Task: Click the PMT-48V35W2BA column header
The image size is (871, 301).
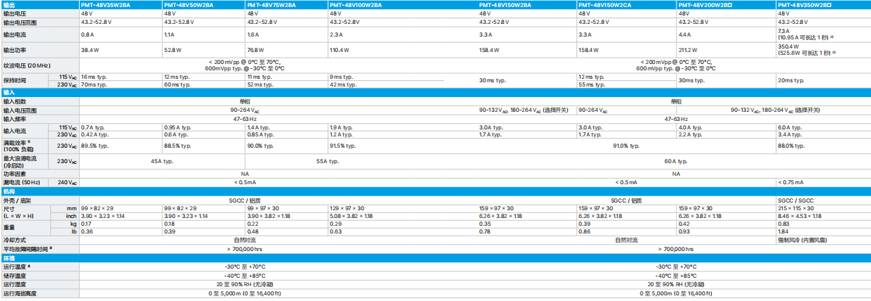Action: pos(103,4)
